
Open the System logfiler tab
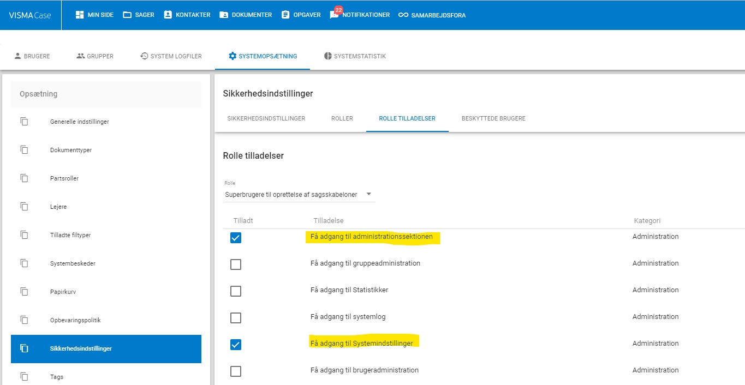click(x=171, y=56)
